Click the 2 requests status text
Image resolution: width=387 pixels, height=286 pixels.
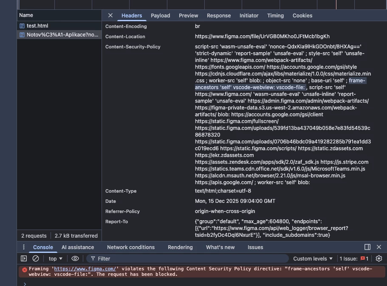[x=34, y=236]
